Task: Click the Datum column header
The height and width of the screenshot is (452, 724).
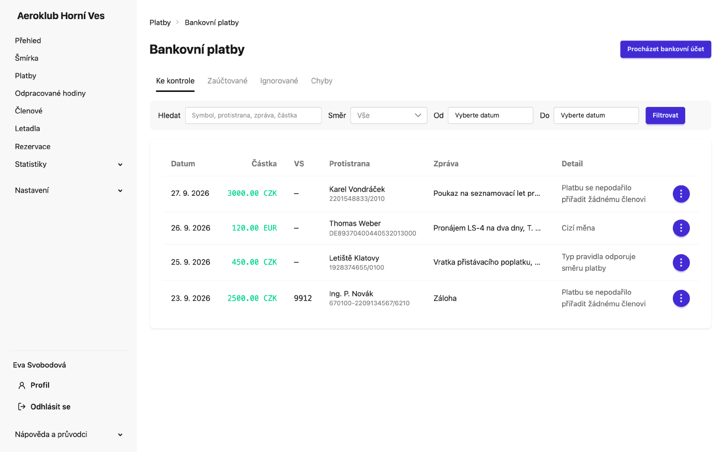Action: (183, 164)
